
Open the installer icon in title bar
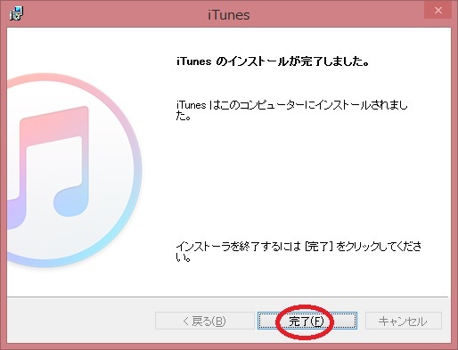16,13
